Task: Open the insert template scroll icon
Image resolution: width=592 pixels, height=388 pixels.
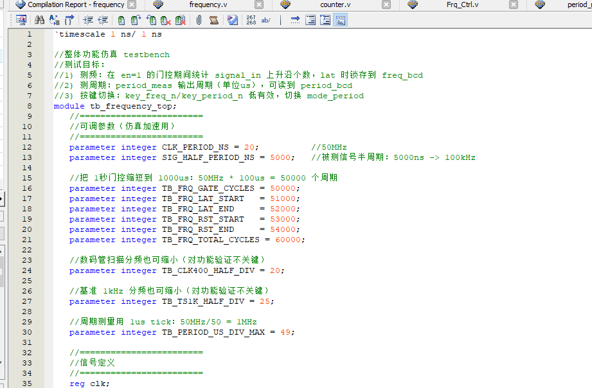Action: pos(214,20)
